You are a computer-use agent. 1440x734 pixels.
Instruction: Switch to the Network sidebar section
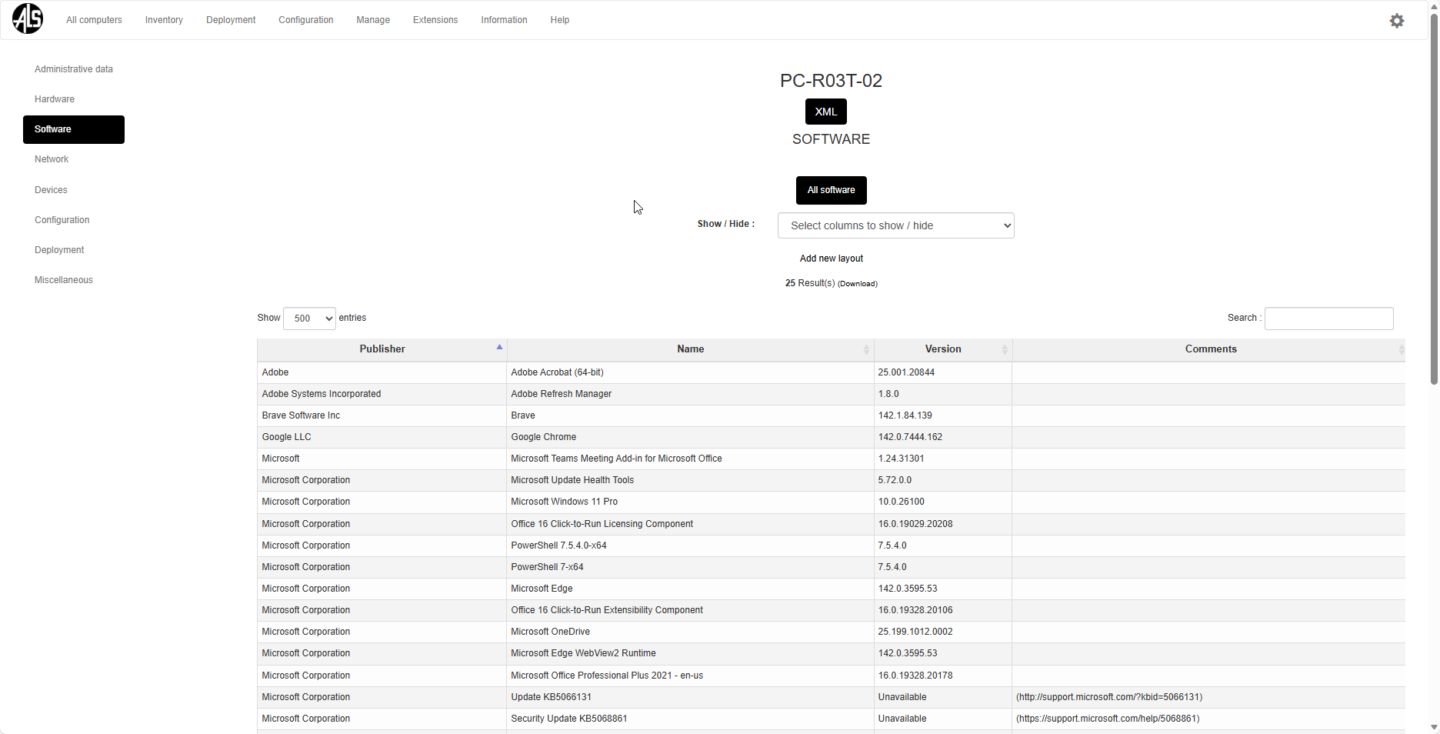[52, 159]
